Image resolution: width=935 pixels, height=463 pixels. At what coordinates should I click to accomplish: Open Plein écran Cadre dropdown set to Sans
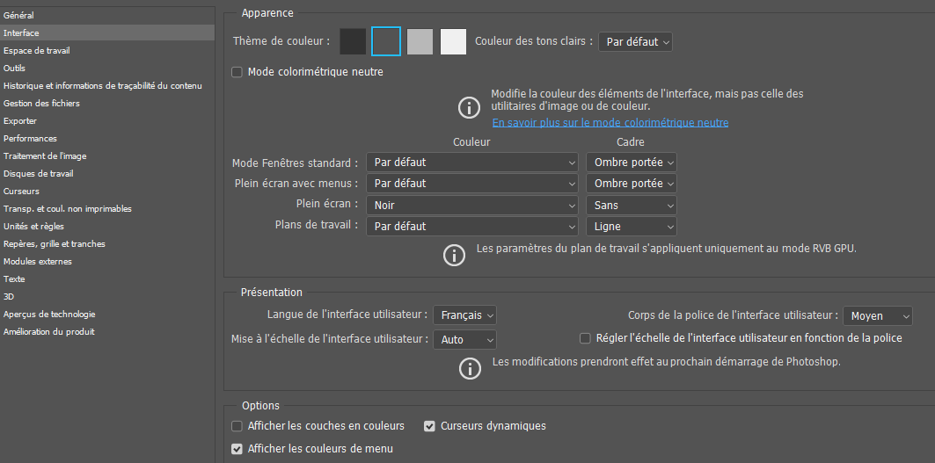[631, 205]
